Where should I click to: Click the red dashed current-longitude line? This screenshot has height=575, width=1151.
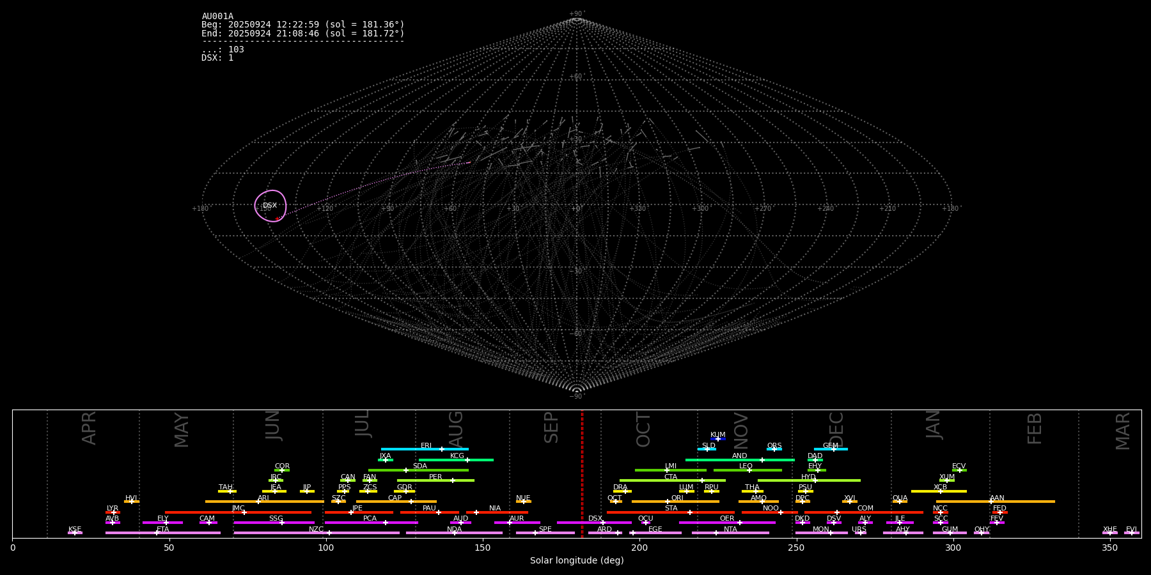[582, 473]
